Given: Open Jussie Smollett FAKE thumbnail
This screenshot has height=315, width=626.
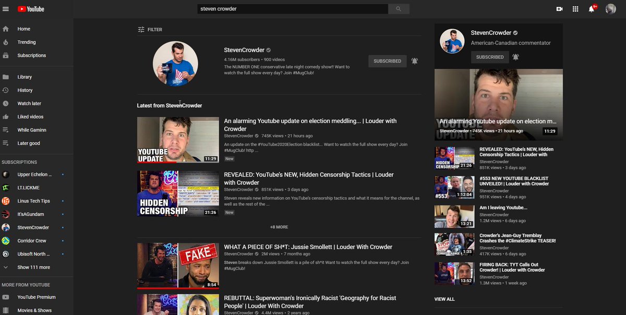Looking at the screenshot, I should (x=178, y=266).
